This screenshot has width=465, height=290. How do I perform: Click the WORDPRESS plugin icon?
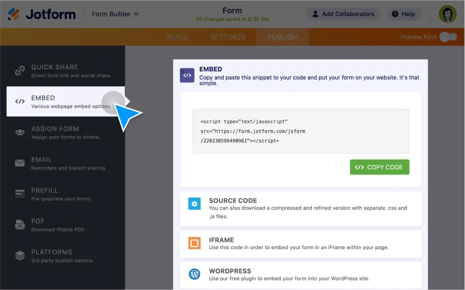point(194,274)
